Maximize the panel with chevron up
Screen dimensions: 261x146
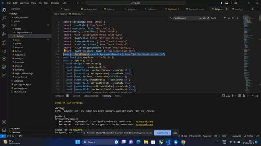click(x=253, y=96)
